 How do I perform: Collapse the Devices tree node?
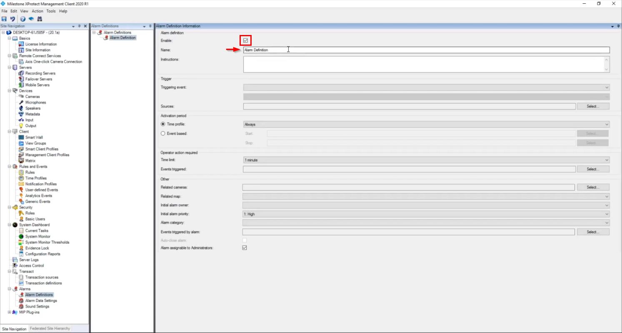click(9, 91)
